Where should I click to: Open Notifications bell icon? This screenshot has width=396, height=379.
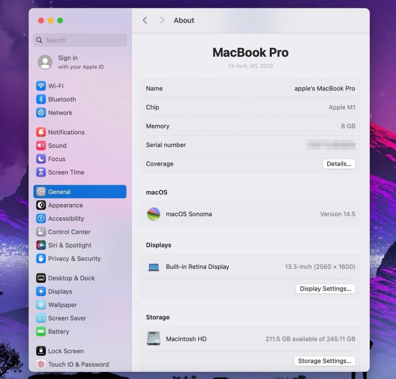[x=41, y=132]
